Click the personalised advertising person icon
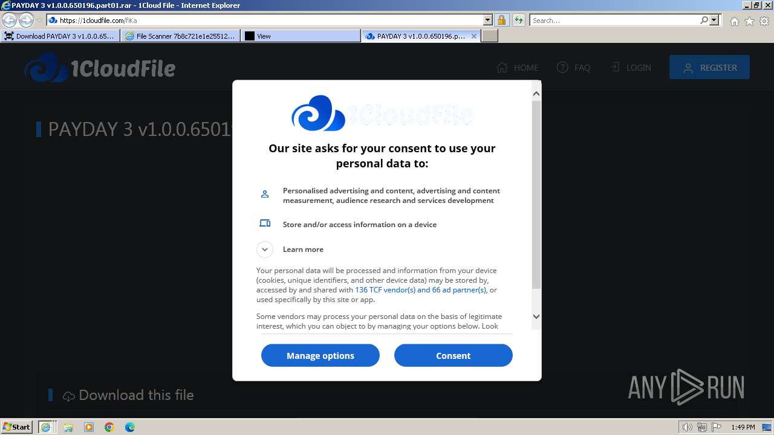The height and width of the screenshot is (435, 774). click(x=265, y=194)
